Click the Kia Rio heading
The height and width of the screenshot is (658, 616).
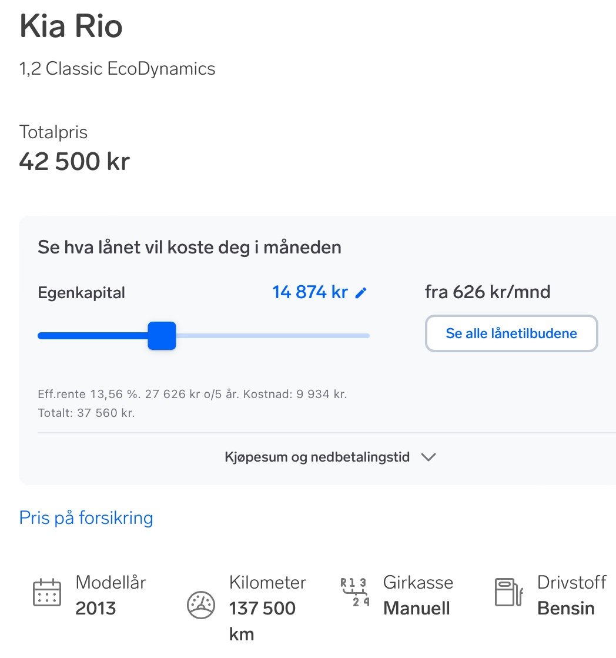[x=71, y=26]
